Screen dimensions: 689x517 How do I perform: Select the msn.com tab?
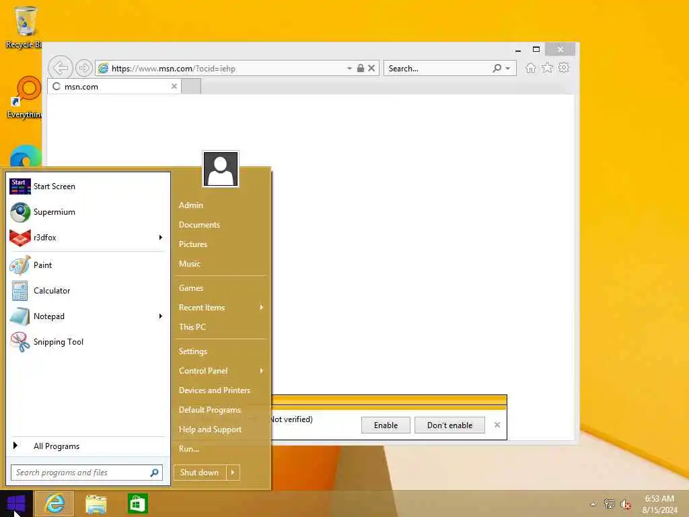pyautogui.click(x=114, y=87)
